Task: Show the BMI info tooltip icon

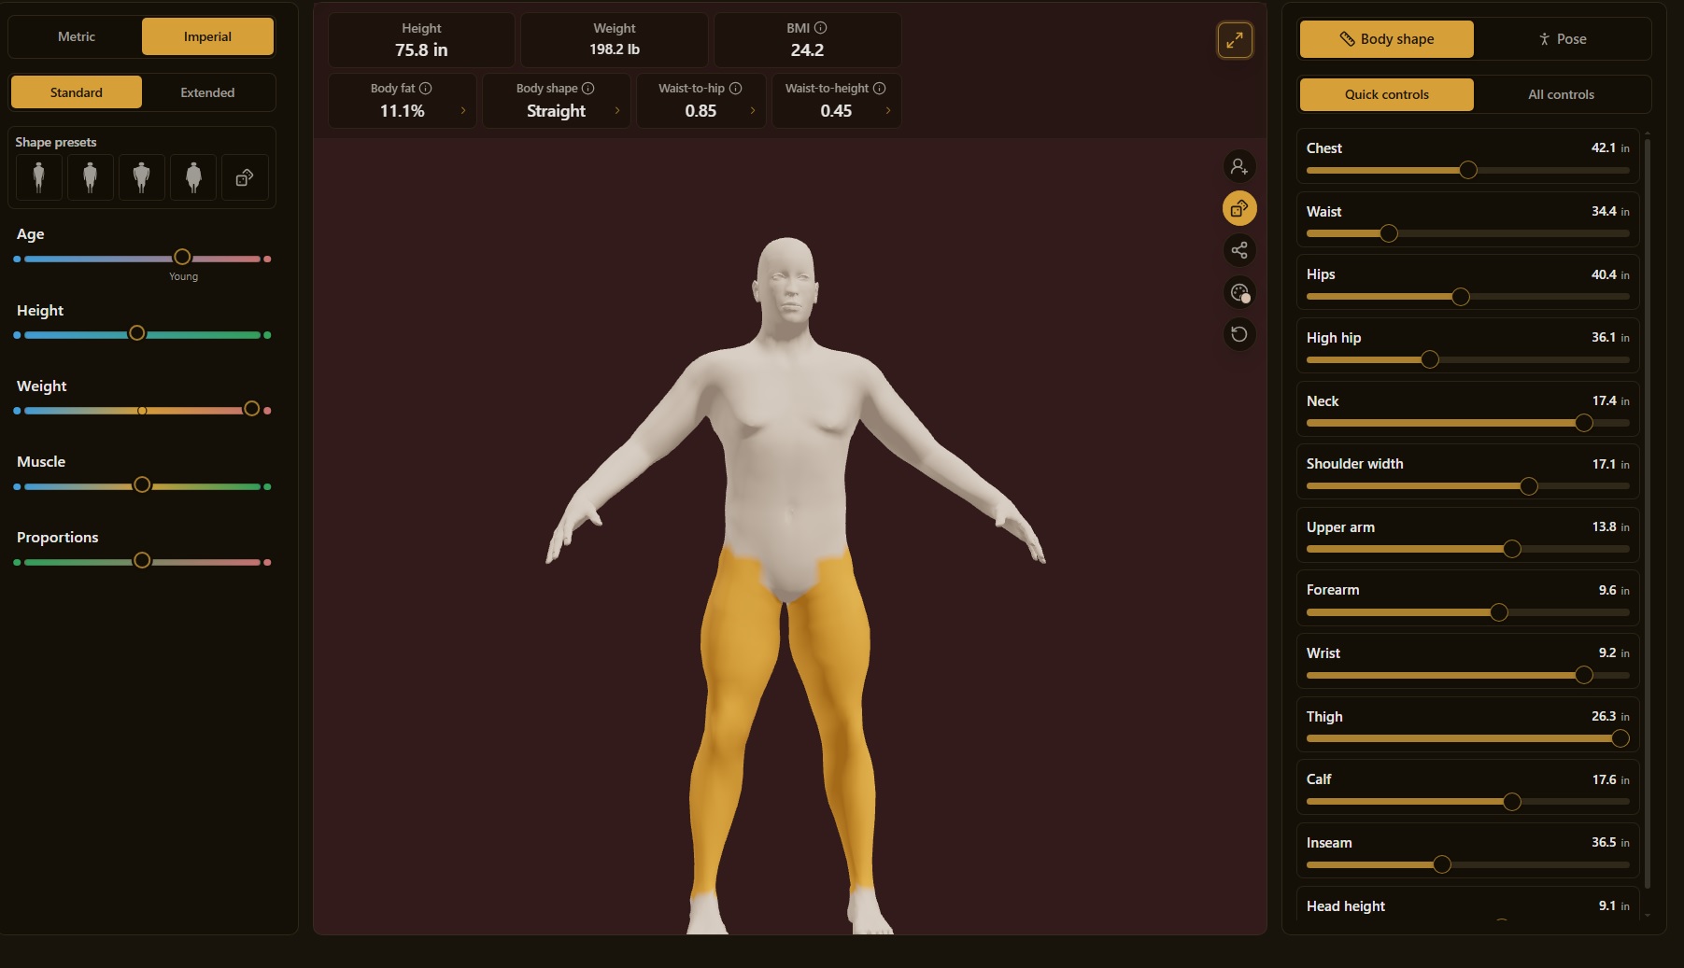Action: pos(820,28)
